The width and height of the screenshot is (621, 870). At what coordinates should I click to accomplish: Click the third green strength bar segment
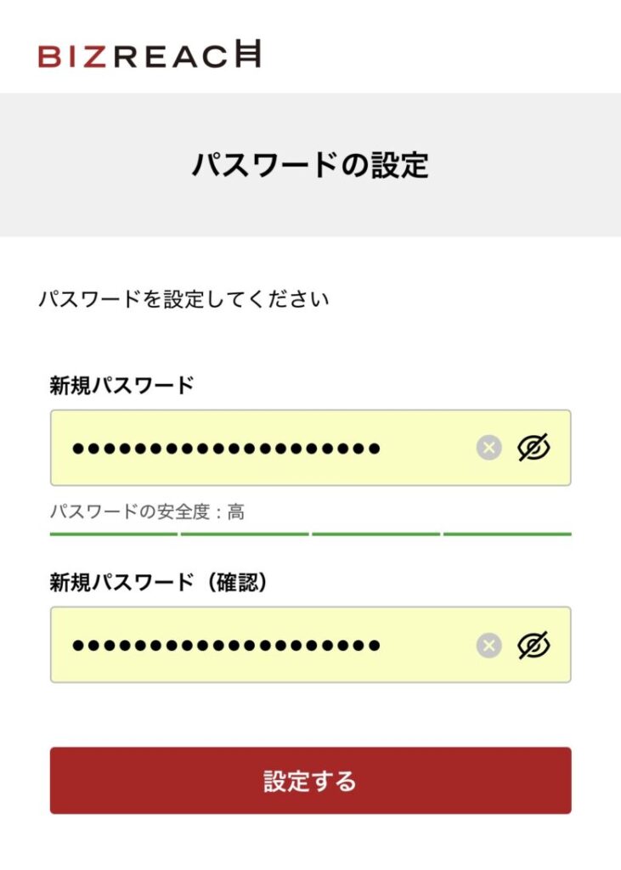coord(375,534)
